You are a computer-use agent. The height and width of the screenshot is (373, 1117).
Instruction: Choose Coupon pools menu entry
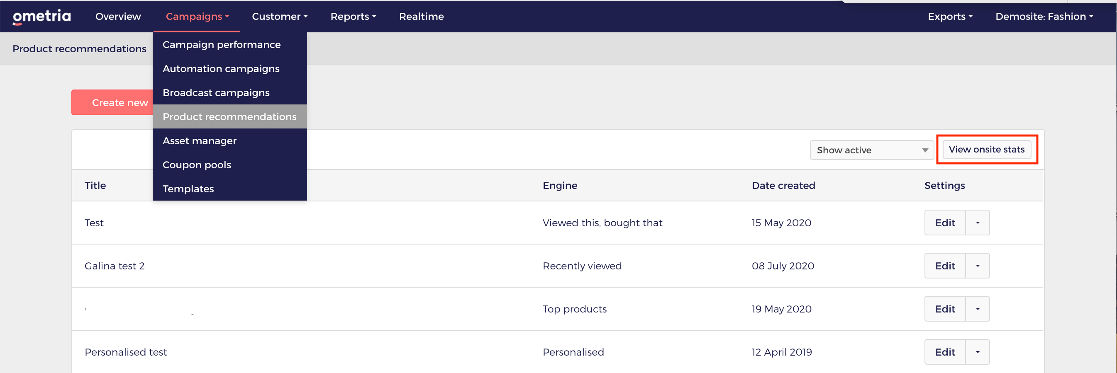(230, 165)
